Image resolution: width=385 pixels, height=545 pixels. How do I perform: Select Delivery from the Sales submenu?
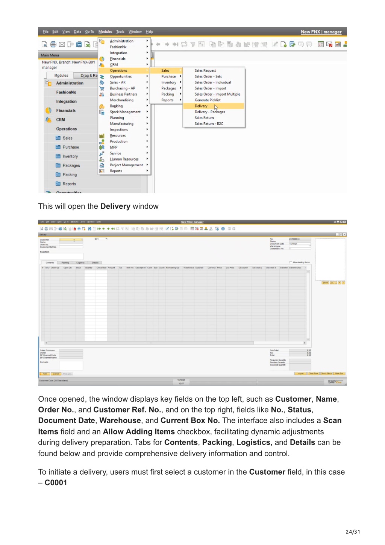(214, 106)
